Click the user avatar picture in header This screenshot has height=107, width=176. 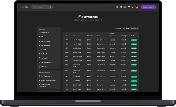137,7
